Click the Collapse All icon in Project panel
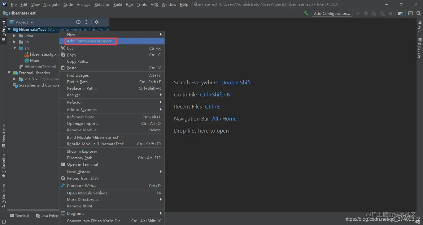The height and width of the screenshot is (225, 423). (86, 22)
